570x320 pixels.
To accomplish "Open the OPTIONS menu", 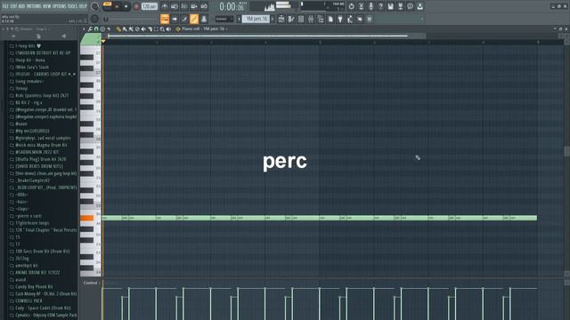I will pos(60,6).
